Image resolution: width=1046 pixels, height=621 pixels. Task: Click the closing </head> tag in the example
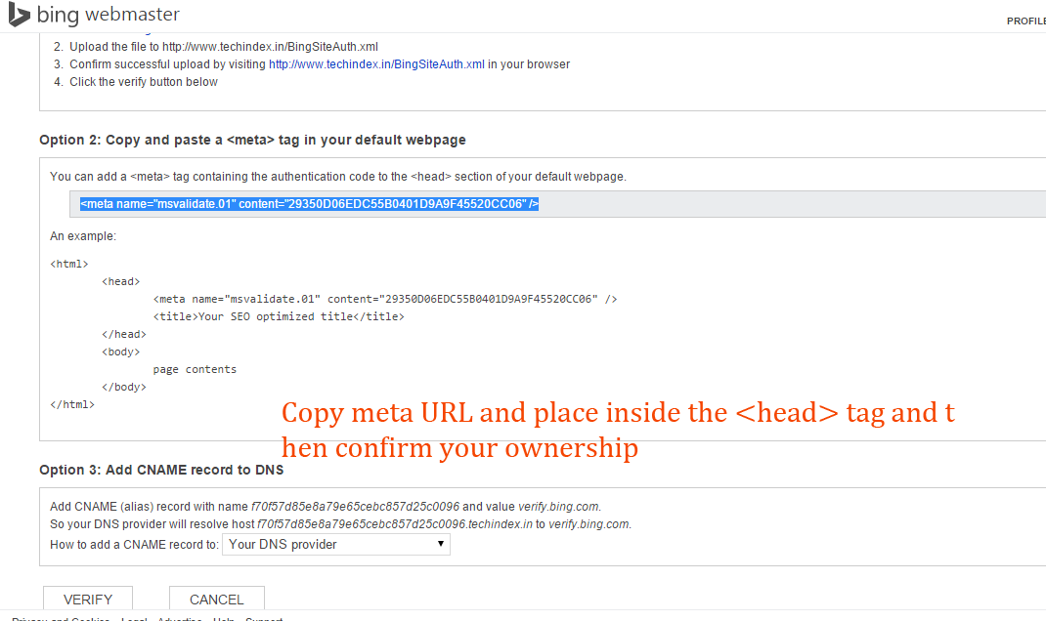coord(124,334)
